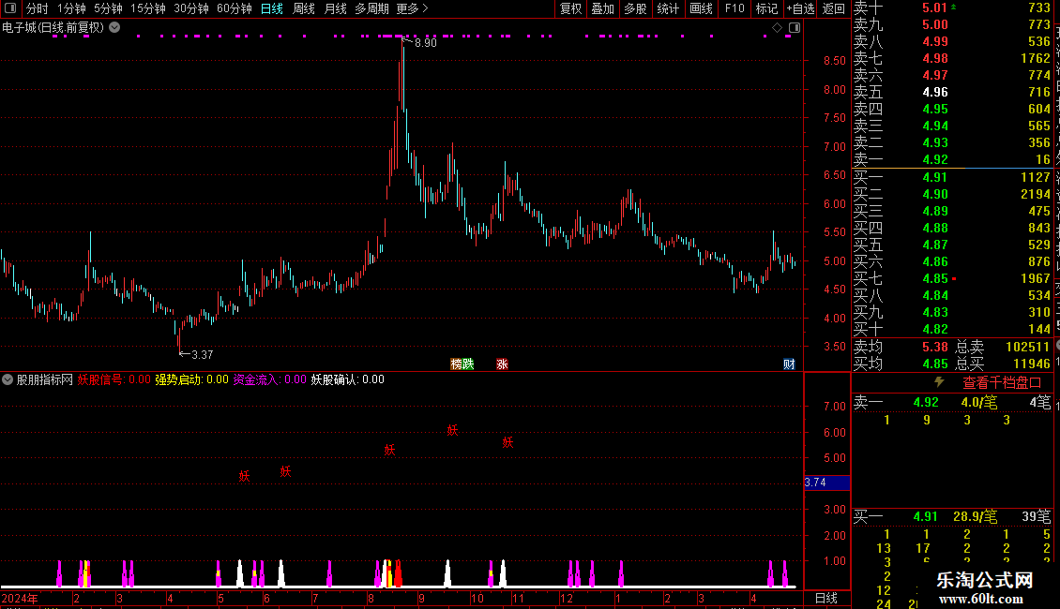
Task: Click the 财 marker at chart bottom right
Action: 789,364
